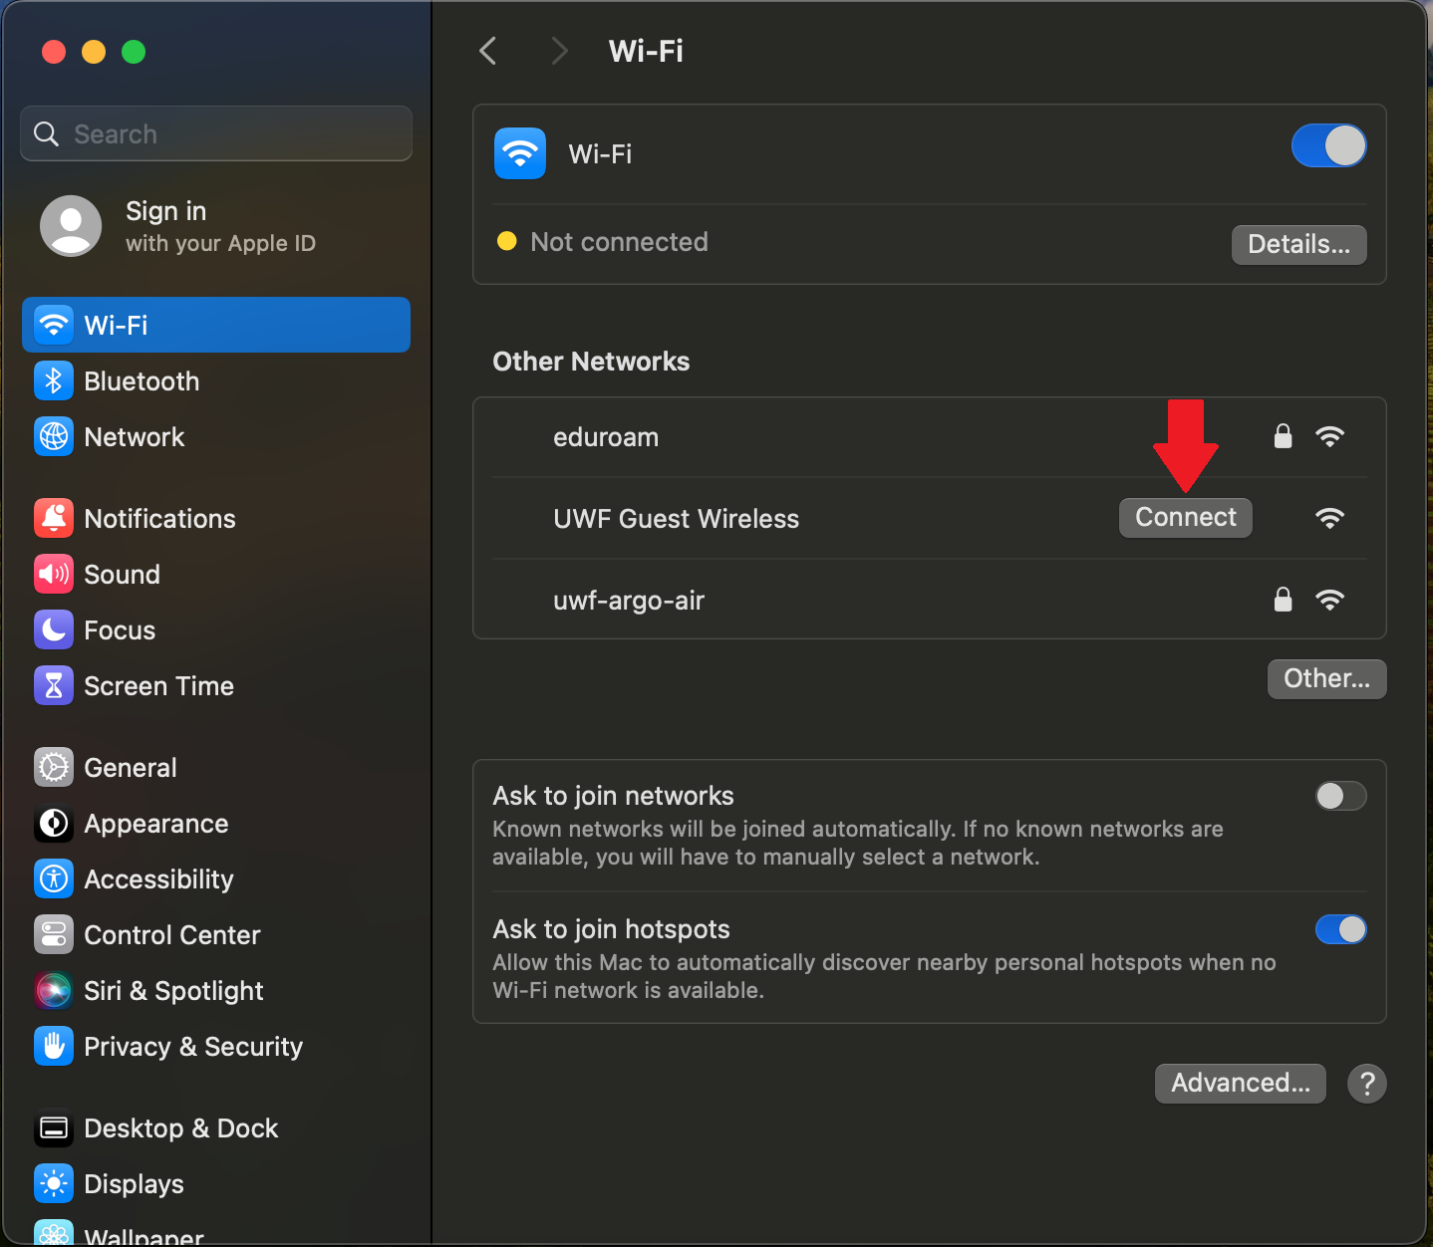Screen dimensions: 1433x1247
Task: Open Wi-Fi Details button
Action: [x=1299, y=245]
